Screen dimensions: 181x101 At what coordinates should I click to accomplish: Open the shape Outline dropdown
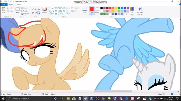(75, 8)
